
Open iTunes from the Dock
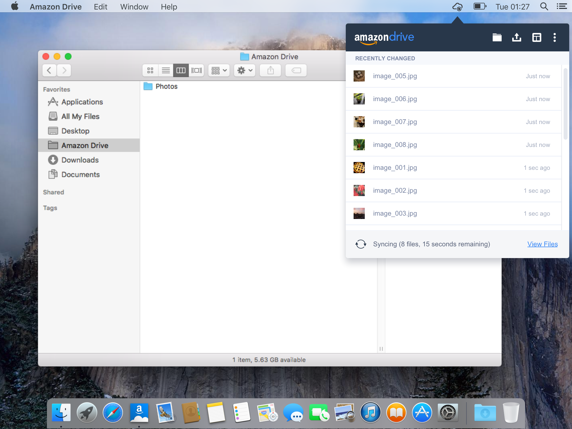[370, 412]
